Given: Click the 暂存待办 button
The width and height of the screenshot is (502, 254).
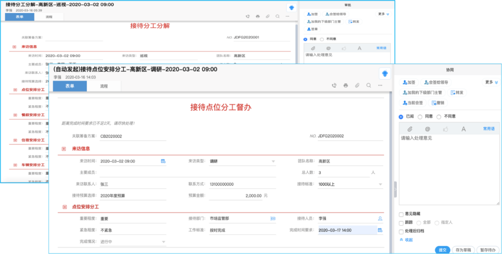Looking at the screenshot, I should point(488,250).
